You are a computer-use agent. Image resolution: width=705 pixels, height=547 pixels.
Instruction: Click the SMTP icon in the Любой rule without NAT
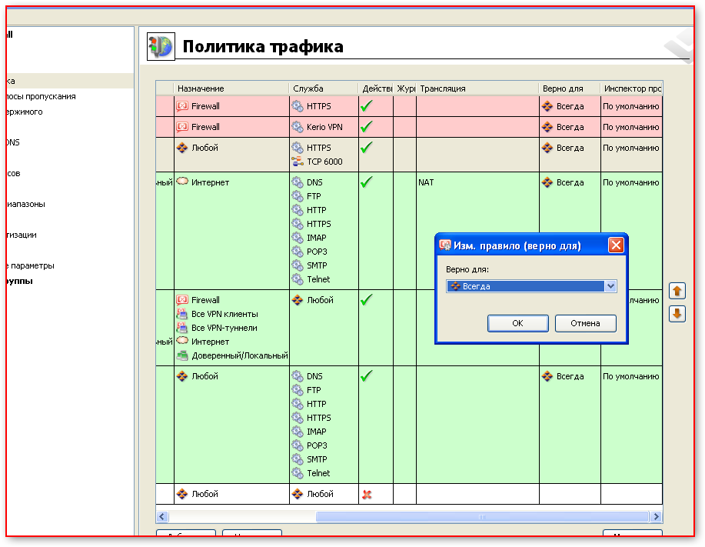pos(298,459)
